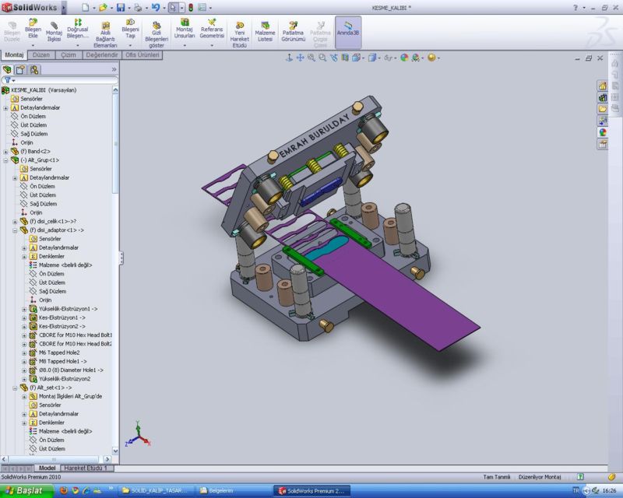The height and width of the screenshot is (498, 623).
Task: Click the Başlat start button
Action: click(25, 491)
